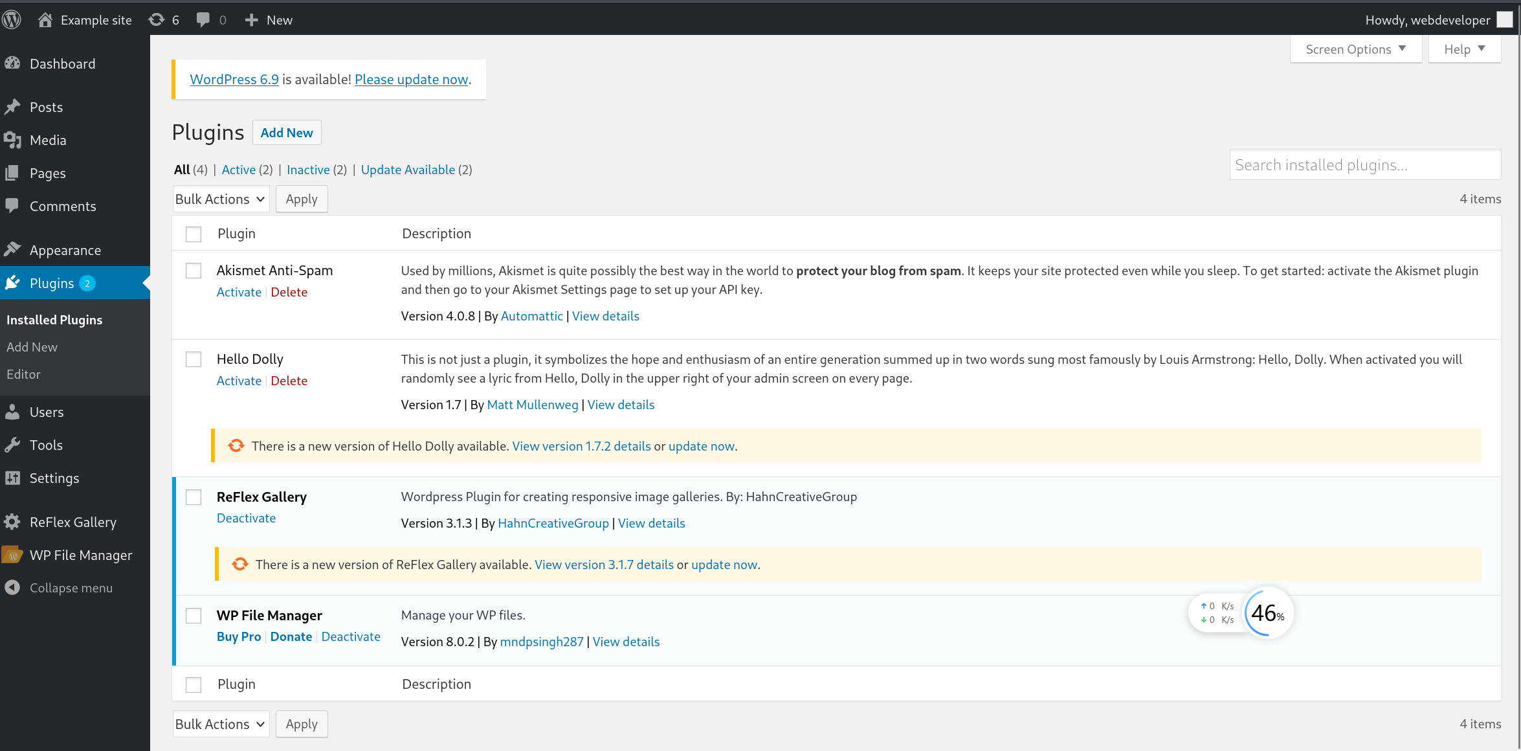The width and height of the screenshot is (1521, 751).
Task: Open the top Bulk Actions dropdown
Action: 221,199
